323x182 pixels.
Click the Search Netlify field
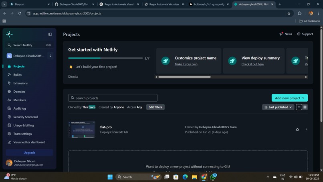point(29,45)
